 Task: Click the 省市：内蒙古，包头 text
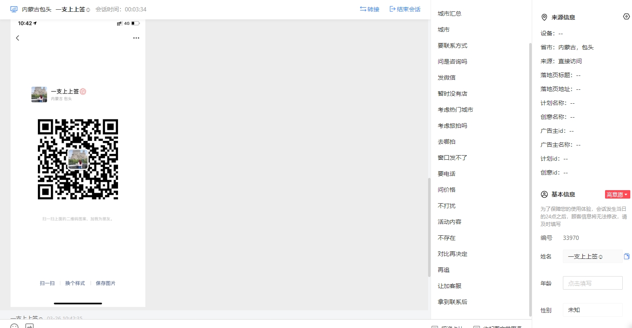click(567, 47)
